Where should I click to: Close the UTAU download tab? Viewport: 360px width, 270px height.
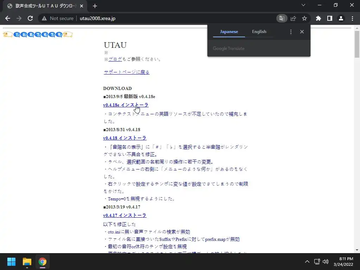point(82,6)
